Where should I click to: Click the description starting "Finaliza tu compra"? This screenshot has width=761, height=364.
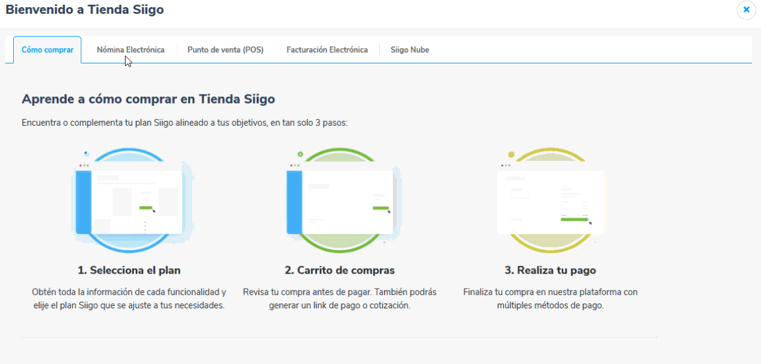[550, 299]
